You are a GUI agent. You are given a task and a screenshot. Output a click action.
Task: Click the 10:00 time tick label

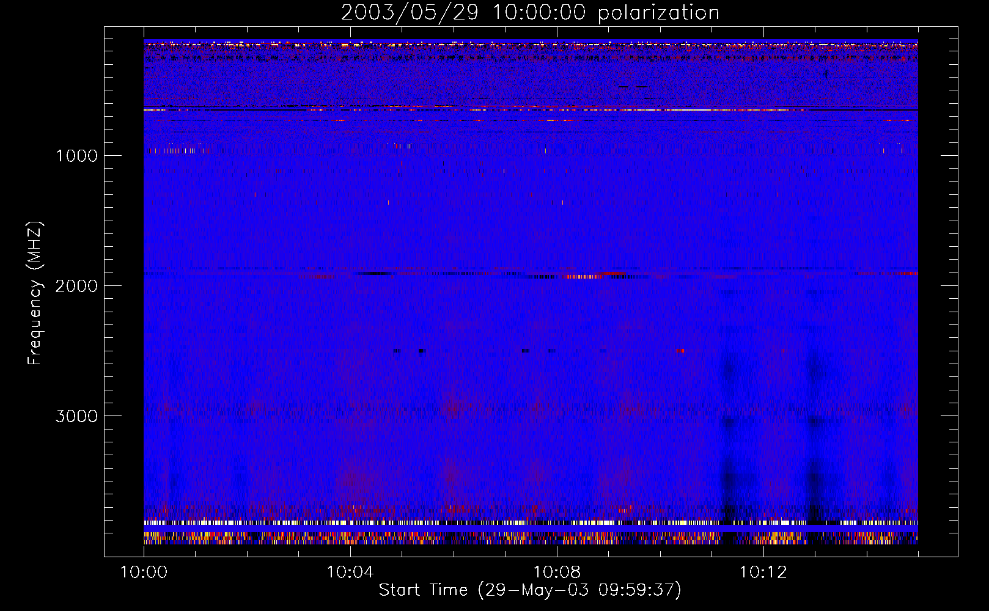(x=144, y=572)
